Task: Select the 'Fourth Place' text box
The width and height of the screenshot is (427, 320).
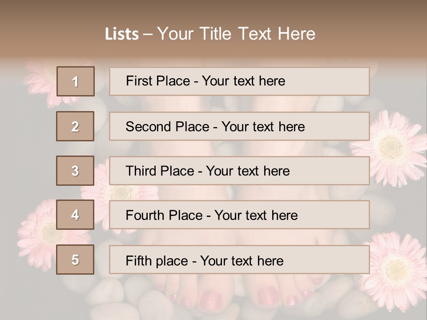Action: coord(239,215)
